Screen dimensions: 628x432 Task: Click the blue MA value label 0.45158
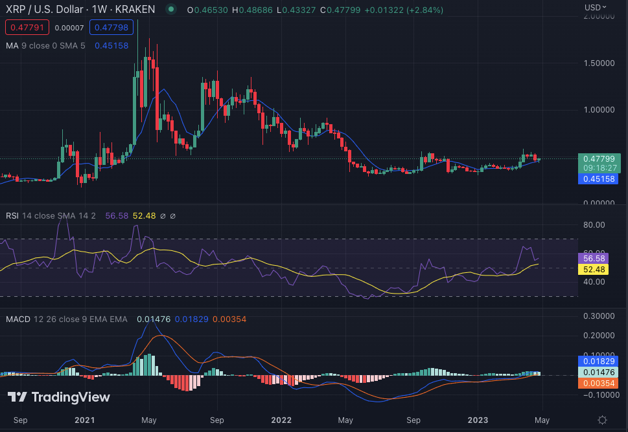click(x=598, y=179)
